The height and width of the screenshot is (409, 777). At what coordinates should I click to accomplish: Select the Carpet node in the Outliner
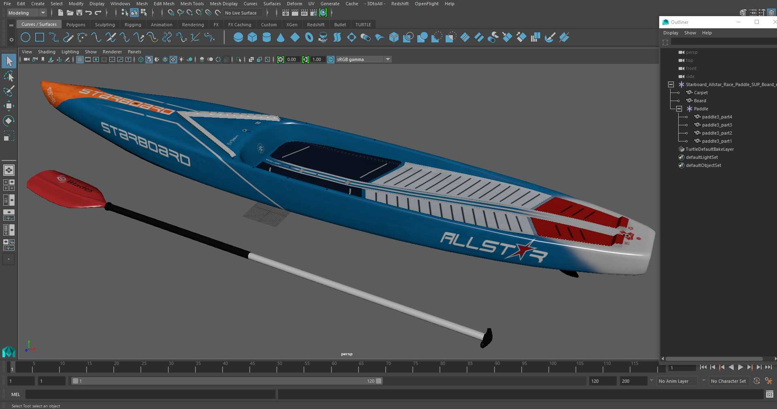pos(701,93)
